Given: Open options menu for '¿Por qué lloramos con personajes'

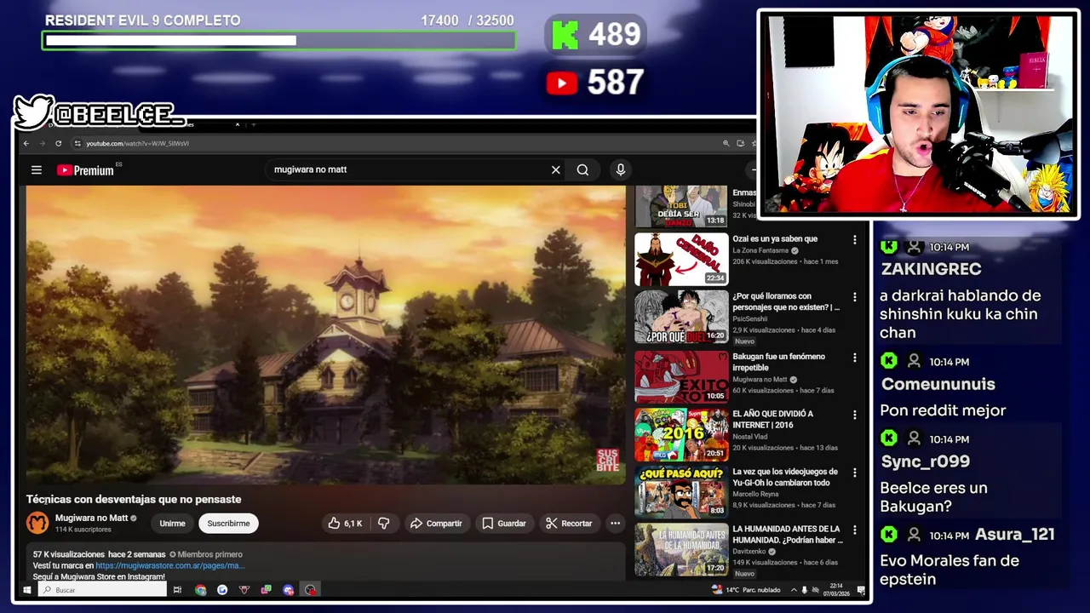Looking at the screenshot, I should 855,297.
